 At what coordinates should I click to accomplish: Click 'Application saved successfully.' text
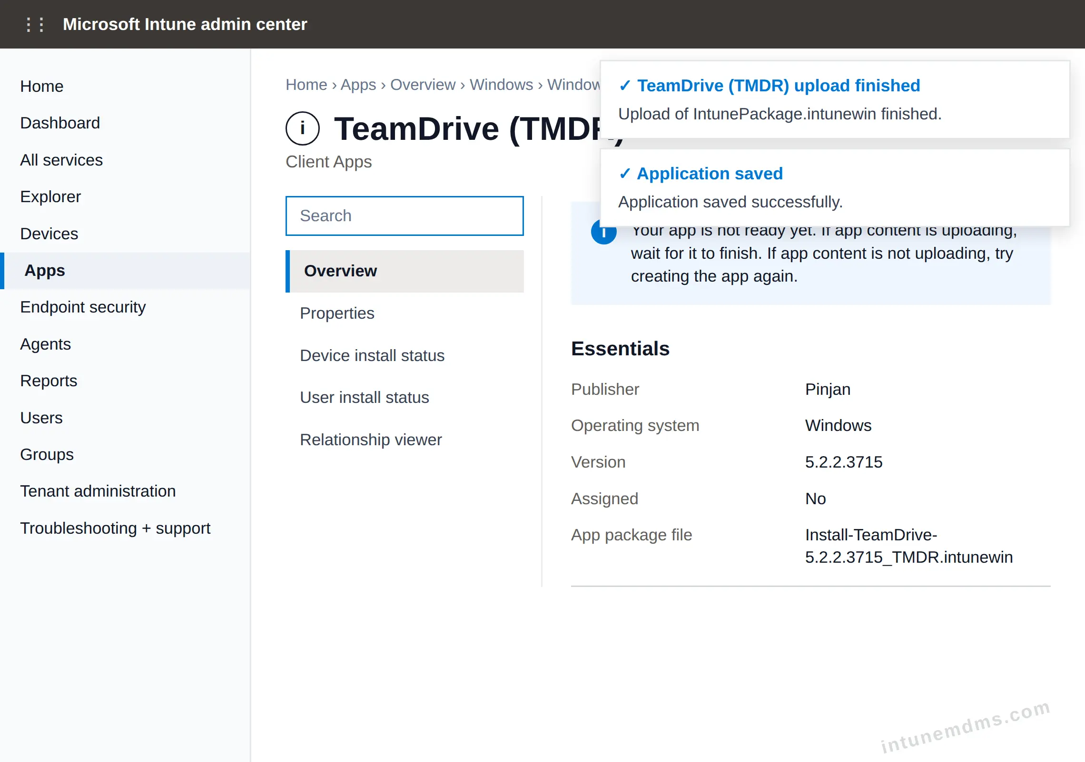point(730,202)
